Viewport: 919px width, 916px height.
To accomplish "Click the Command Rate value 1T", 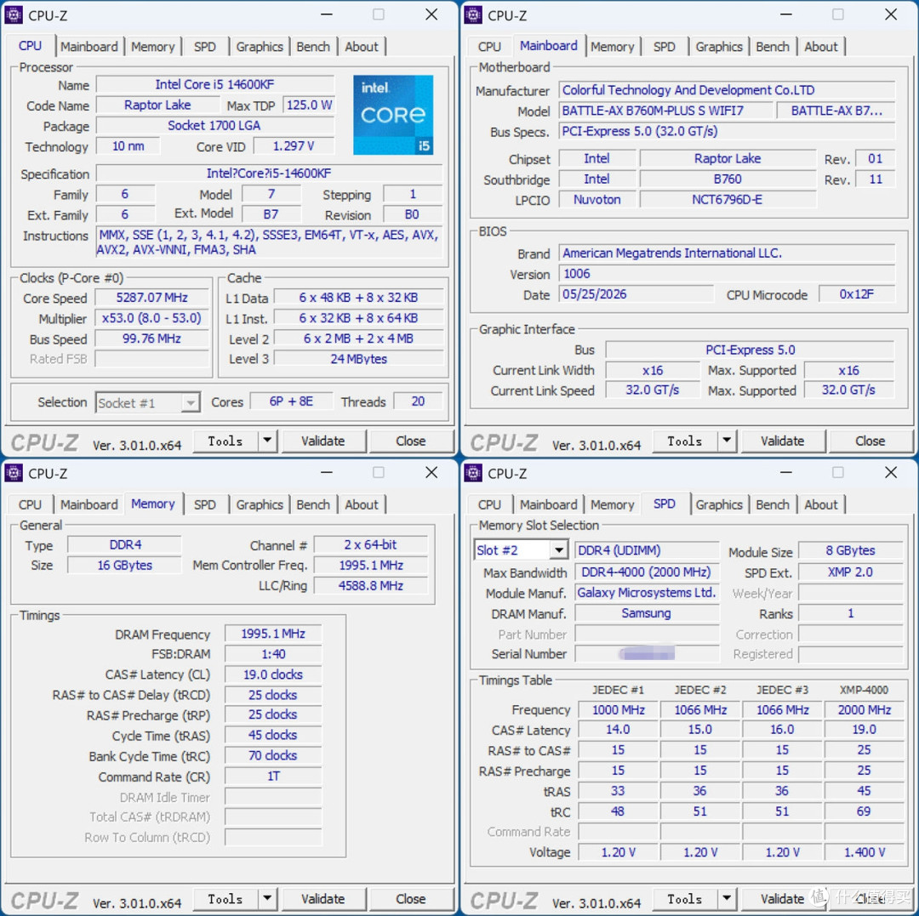I will point(273,776).
